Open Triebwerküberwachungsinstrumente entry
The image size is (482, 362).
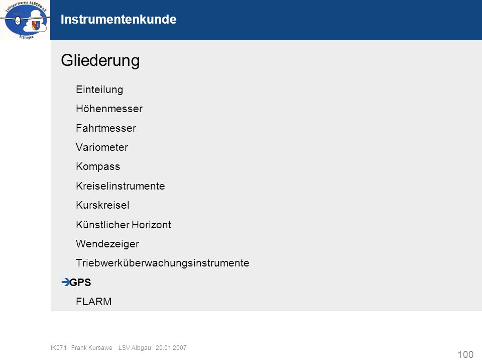point(162,263)
